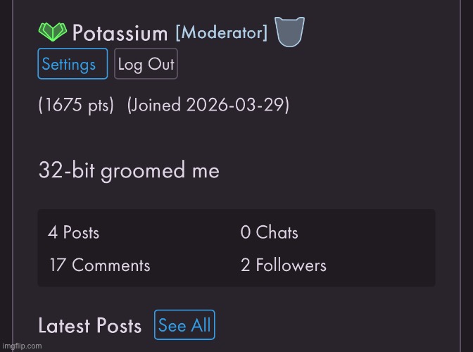
Task: Click the Latest Posts heading
Action: click(90, 326)
